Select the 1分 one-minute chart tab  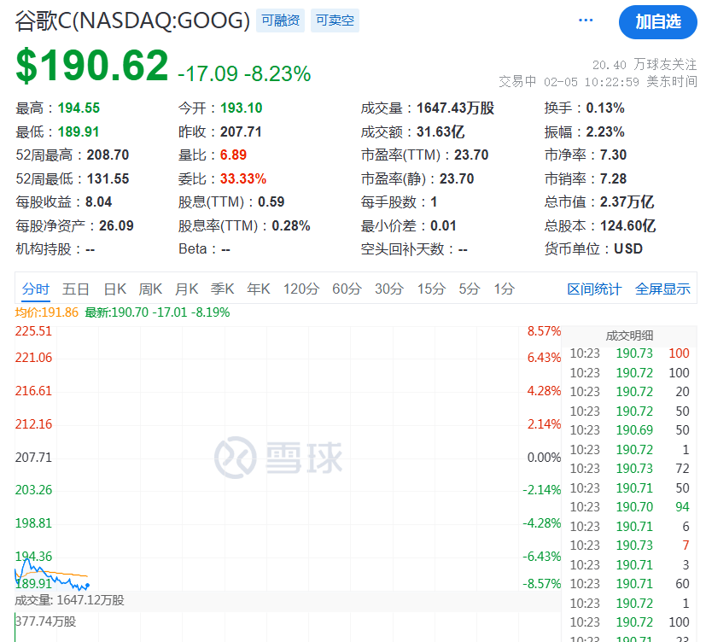(x=503, y=289)
